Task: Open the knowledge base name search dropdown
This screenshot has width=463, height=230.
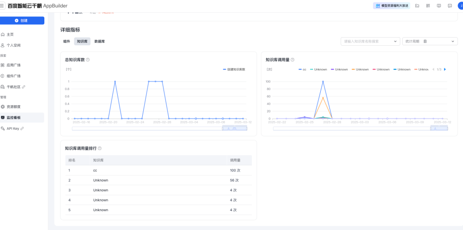Action: pos(370,41)
